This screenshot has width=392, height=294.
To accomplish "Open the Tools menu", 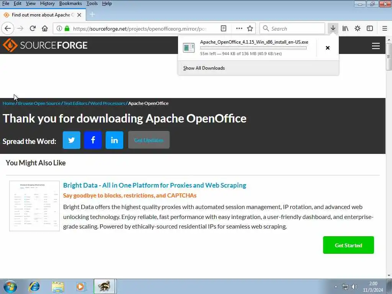I will [x=92, y=3].
